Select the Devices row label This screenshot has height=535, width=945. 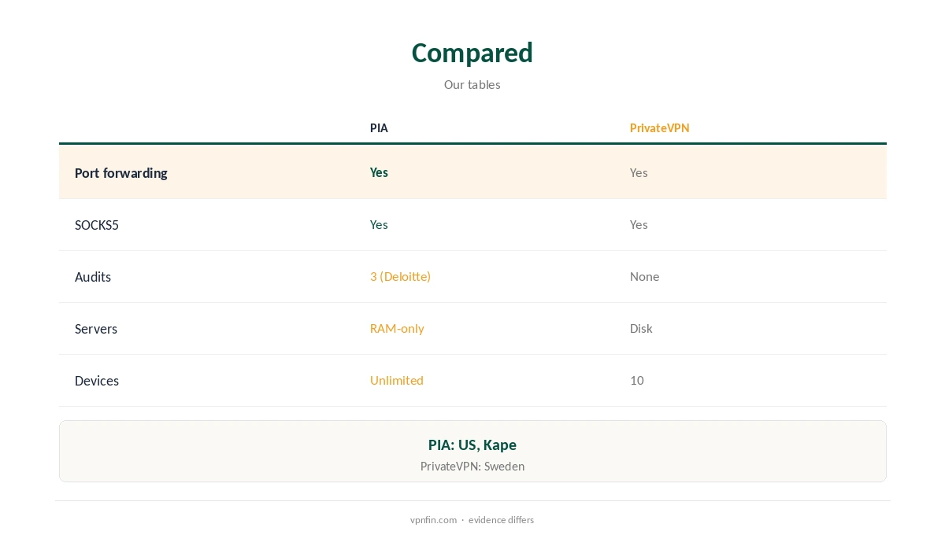click(96, 380)
